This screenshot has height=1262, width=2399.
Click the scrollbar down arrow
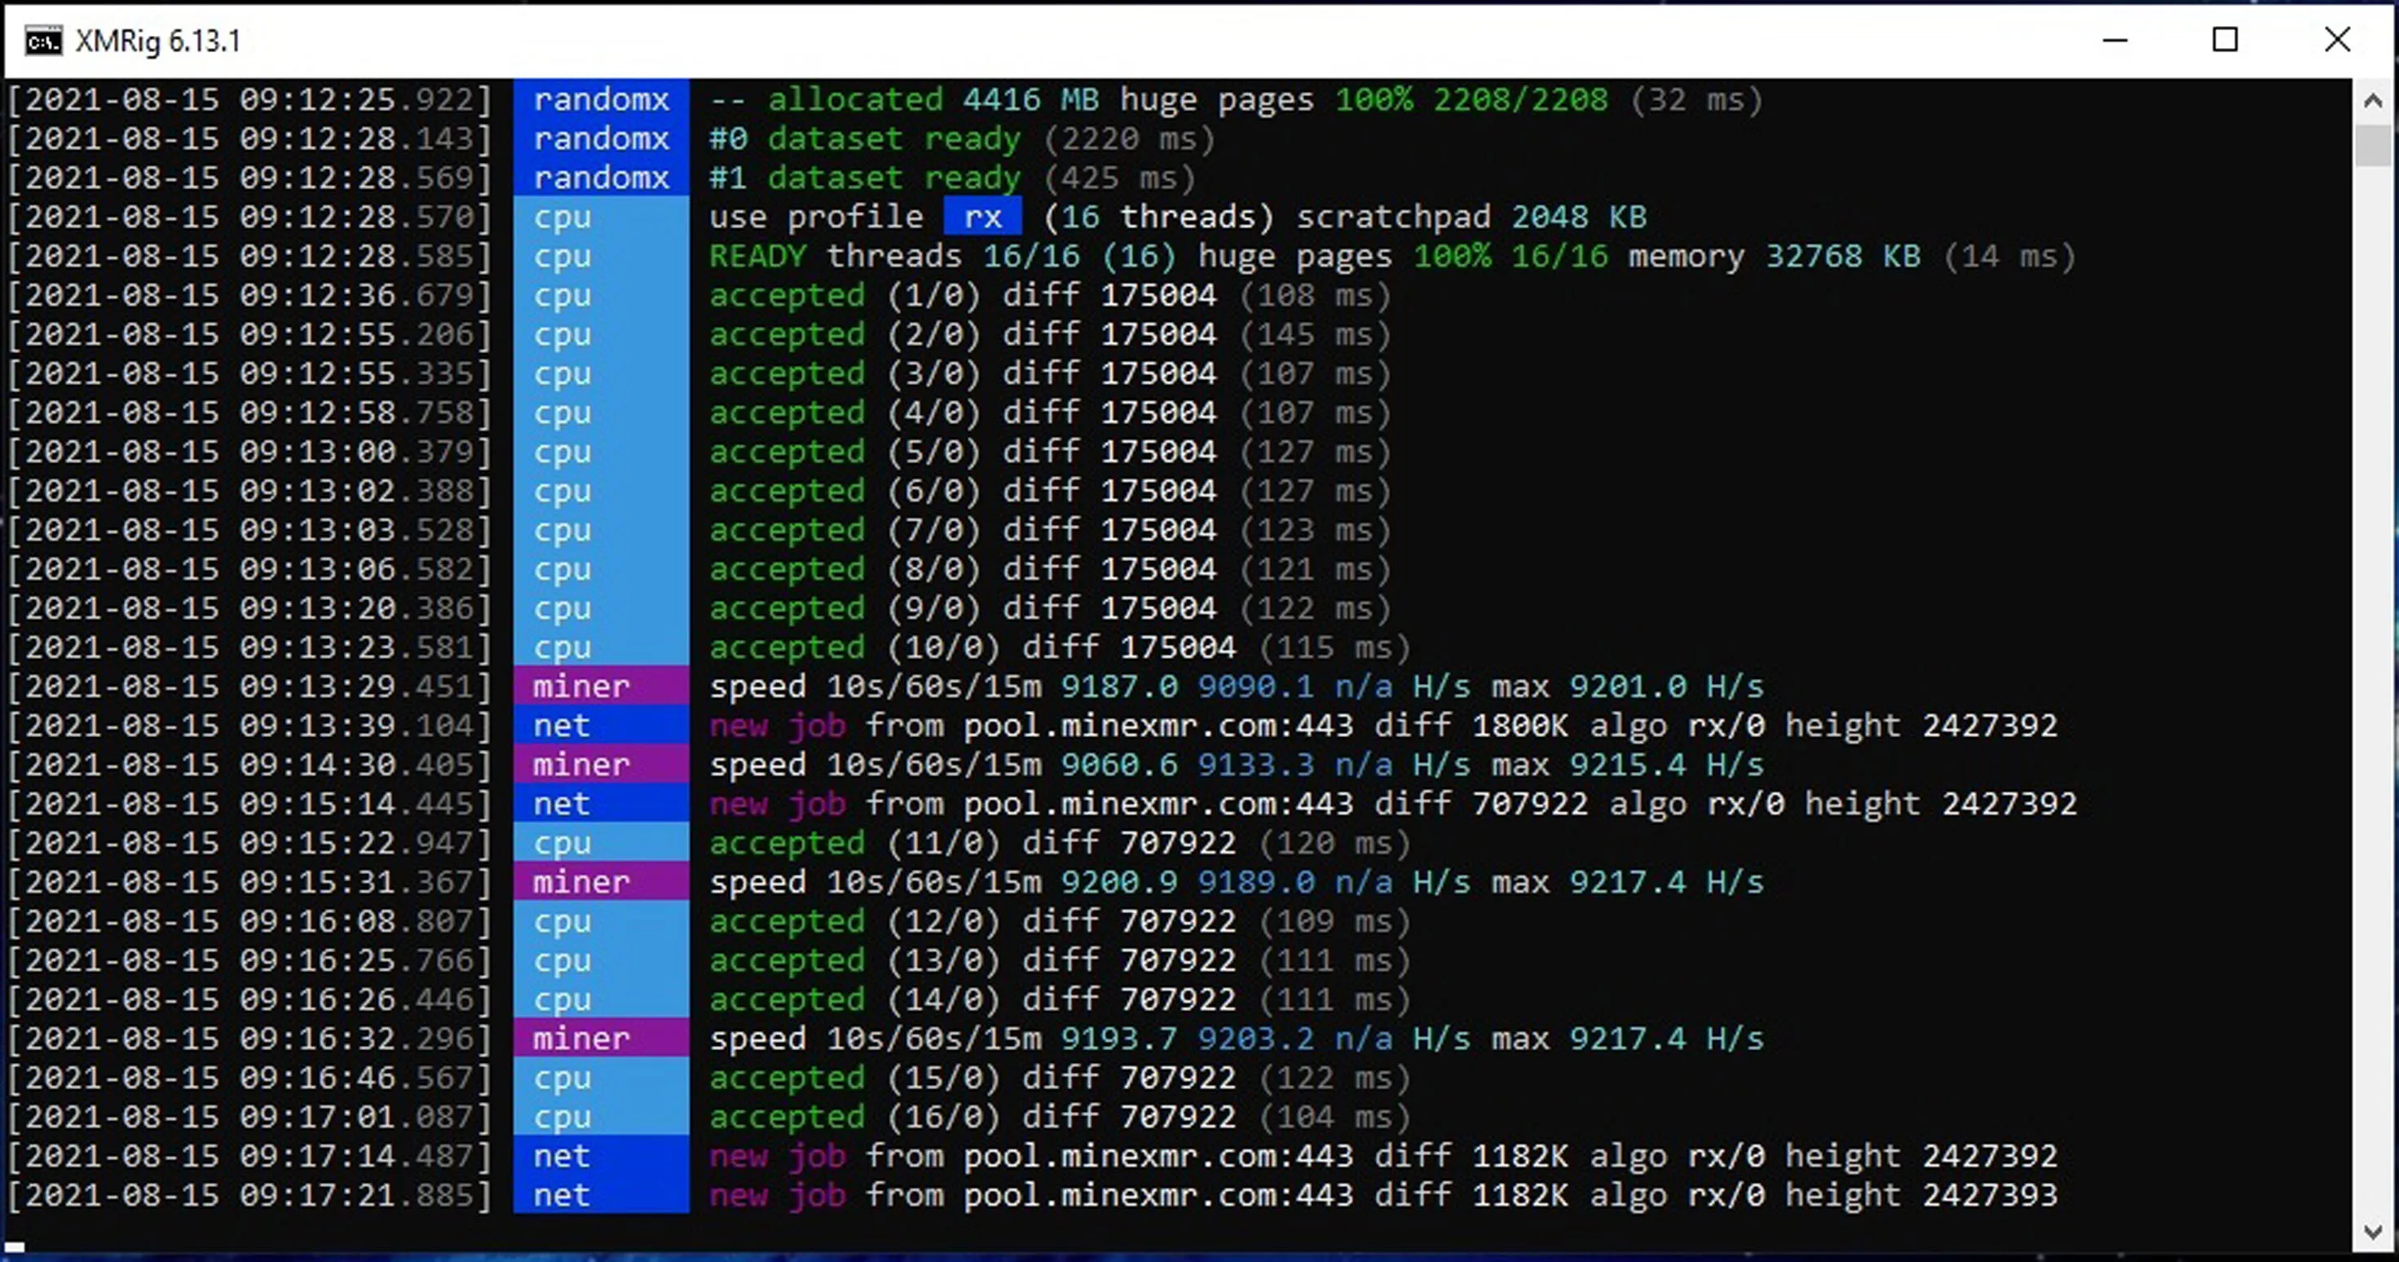pos(2373,1232)
